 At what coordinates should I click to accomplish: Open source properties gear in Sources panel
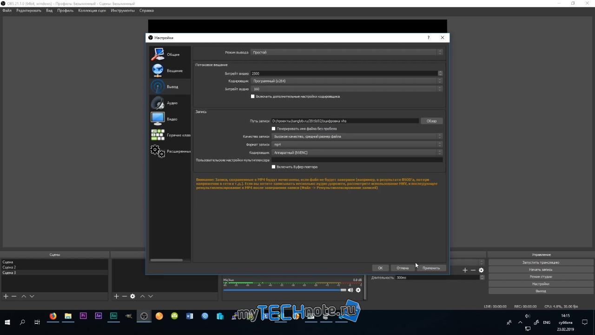point(132,296)
